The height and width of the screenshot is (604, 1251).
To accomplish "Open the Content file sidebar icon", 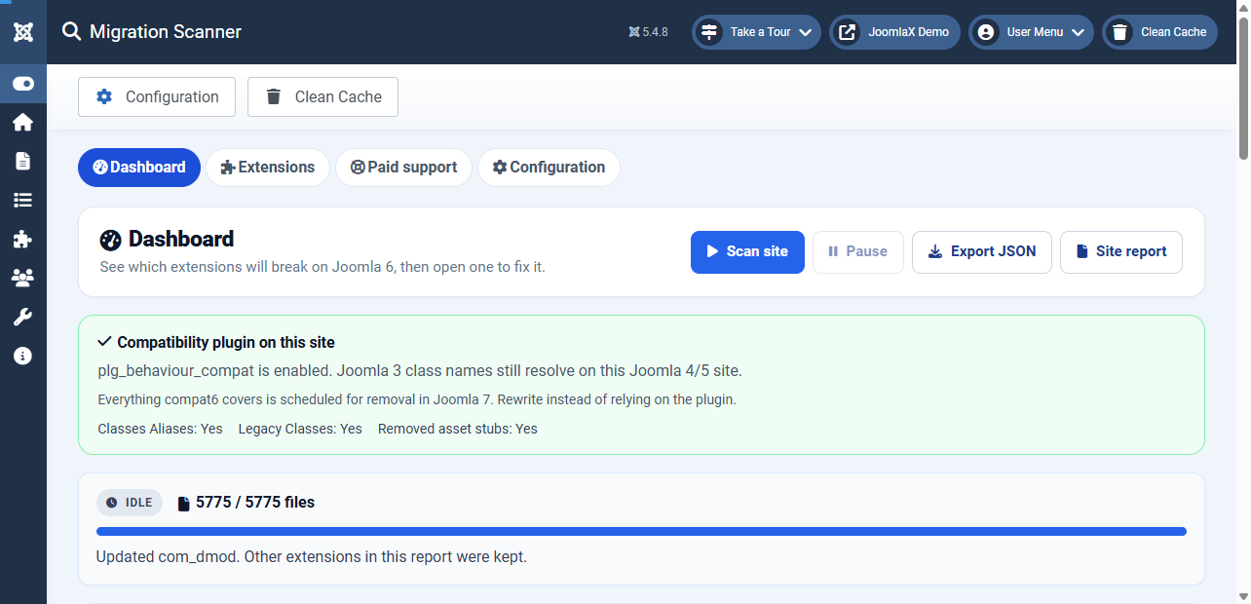I will (x=23, y=161).
